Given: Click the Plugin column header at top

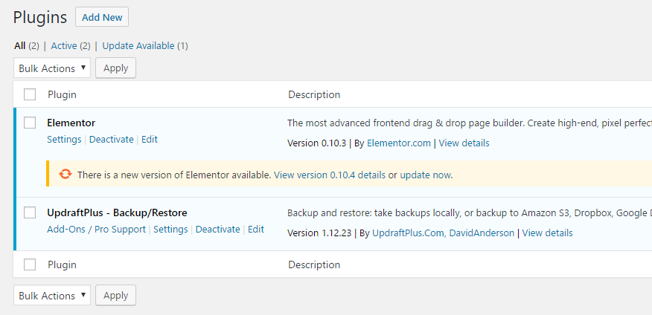Looking at the screenshot, I should pyautogui.click(x=62, y=94).
